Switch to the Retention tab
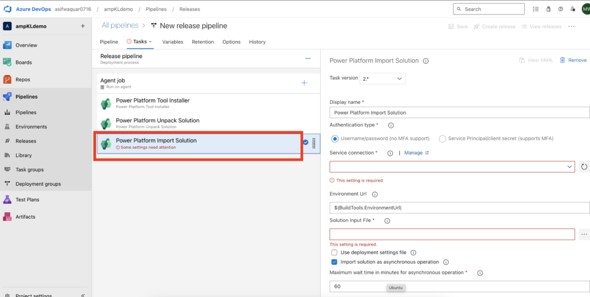590x297 pixels. [x=203, y=42]
